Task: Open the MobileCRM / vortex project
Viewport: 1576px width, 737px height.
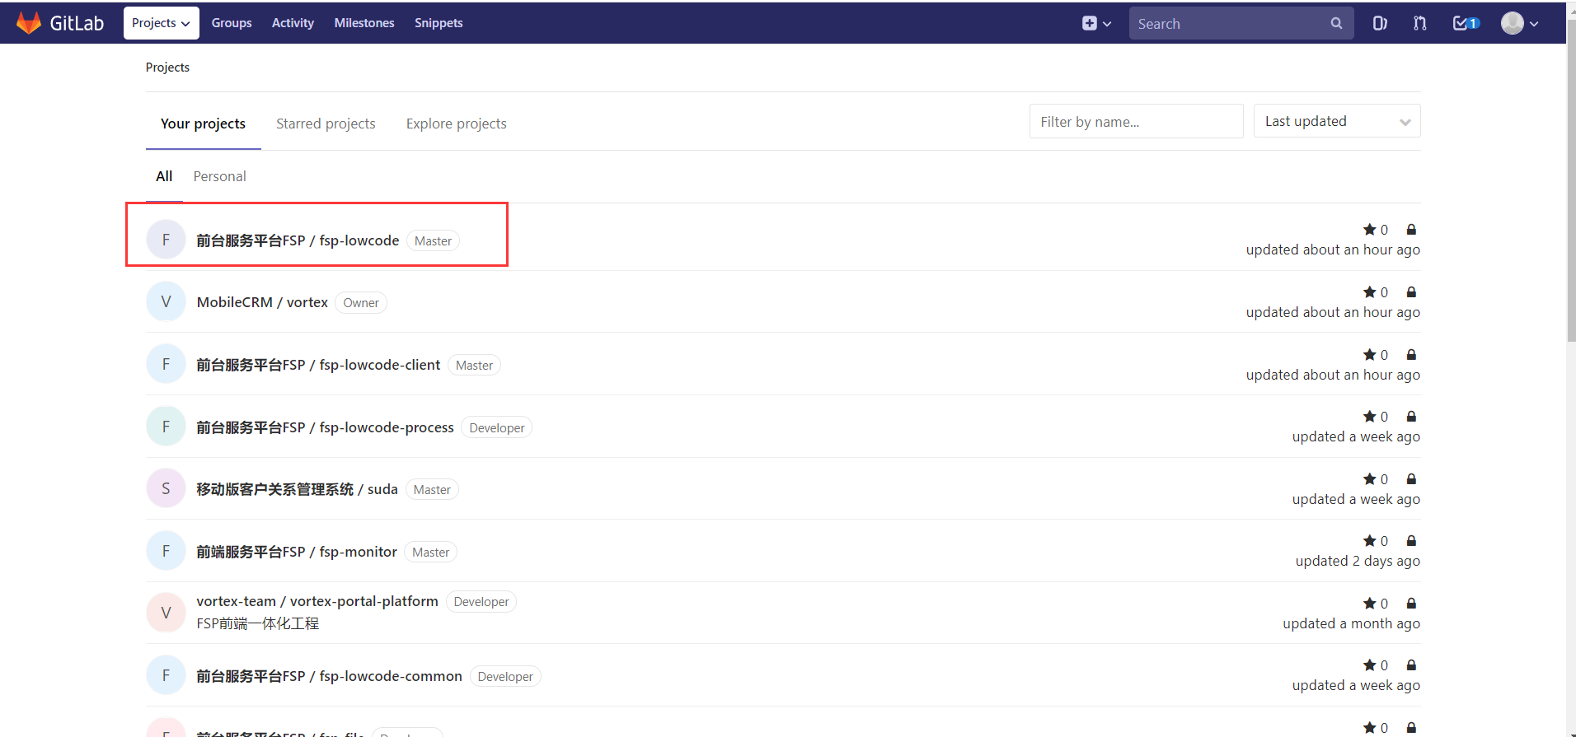Action: point(262,302)
